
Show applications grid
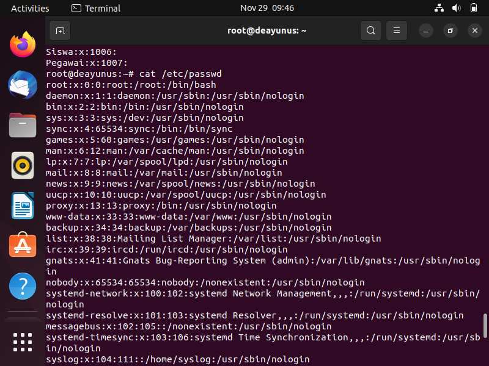[x=23, y=342]
